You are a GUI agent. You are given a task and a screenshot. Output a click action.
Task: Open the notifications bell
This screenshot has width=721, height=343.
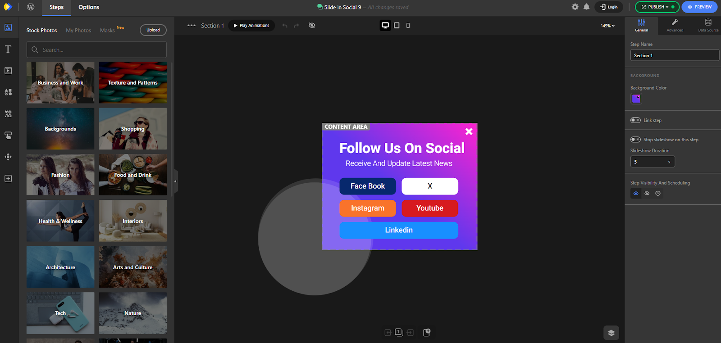(586, 7)
